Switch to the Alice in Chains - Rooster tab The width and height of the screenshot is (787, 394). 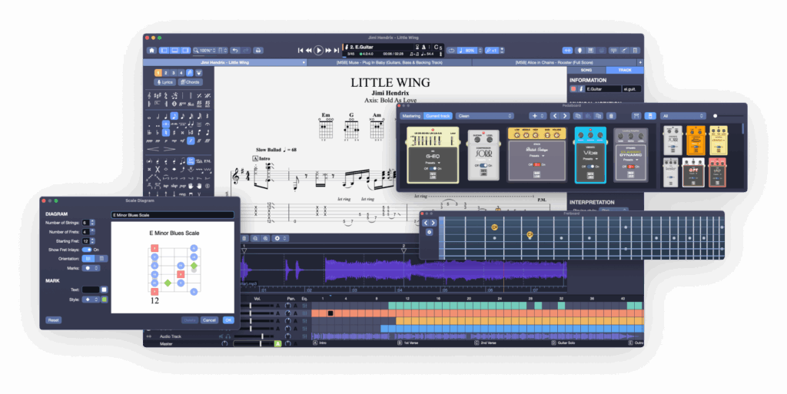click(x=554, y=63)
